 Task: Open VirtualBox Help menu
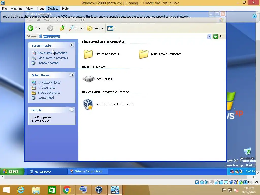pyautogui.click(x=65, y=9)
